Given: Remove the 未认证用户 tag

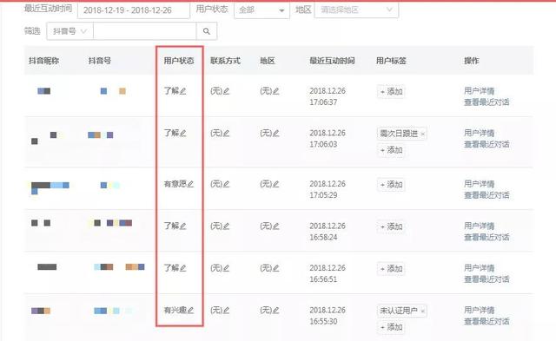Looking at the screenshot, I should pyautogui.click(x=422, y=311).
